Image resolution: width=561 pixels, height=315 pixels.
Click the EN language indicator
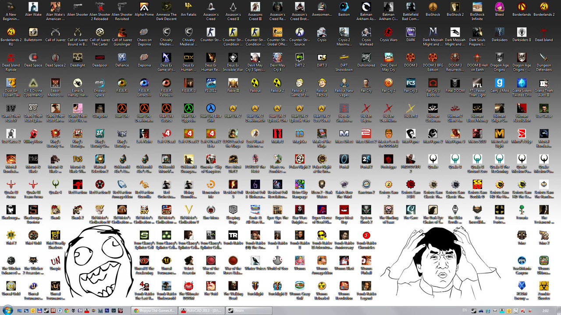pos(464,311)
